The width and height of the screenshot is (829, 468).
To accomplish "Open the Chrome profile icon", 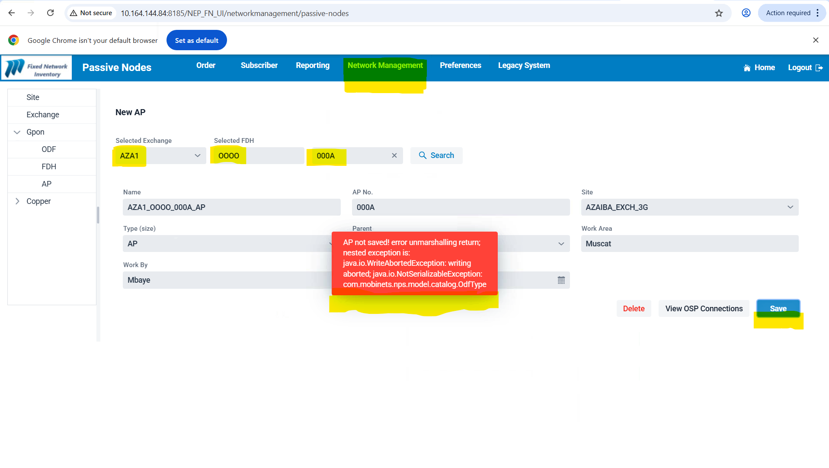I will [746, 13].
